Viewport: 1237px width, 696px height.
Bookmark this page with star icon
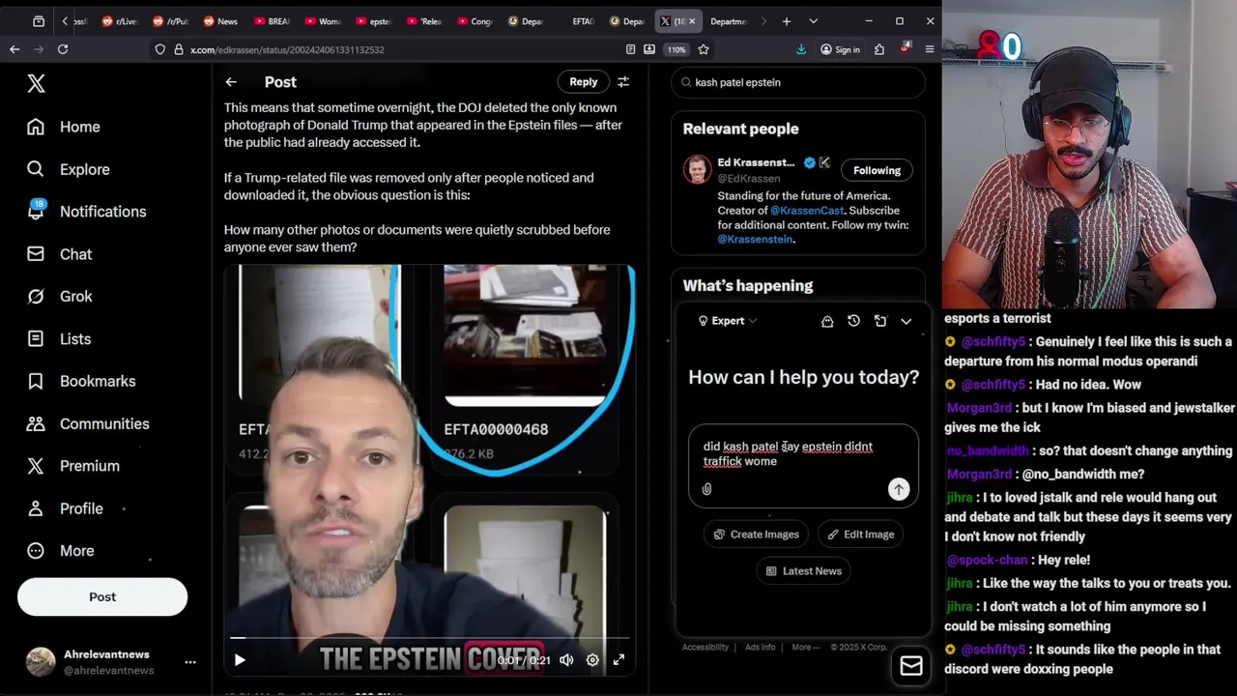click(704, 49)
